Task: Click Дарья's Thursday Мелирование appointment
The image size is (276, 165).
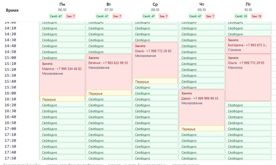Action: [x=201, y=107]
